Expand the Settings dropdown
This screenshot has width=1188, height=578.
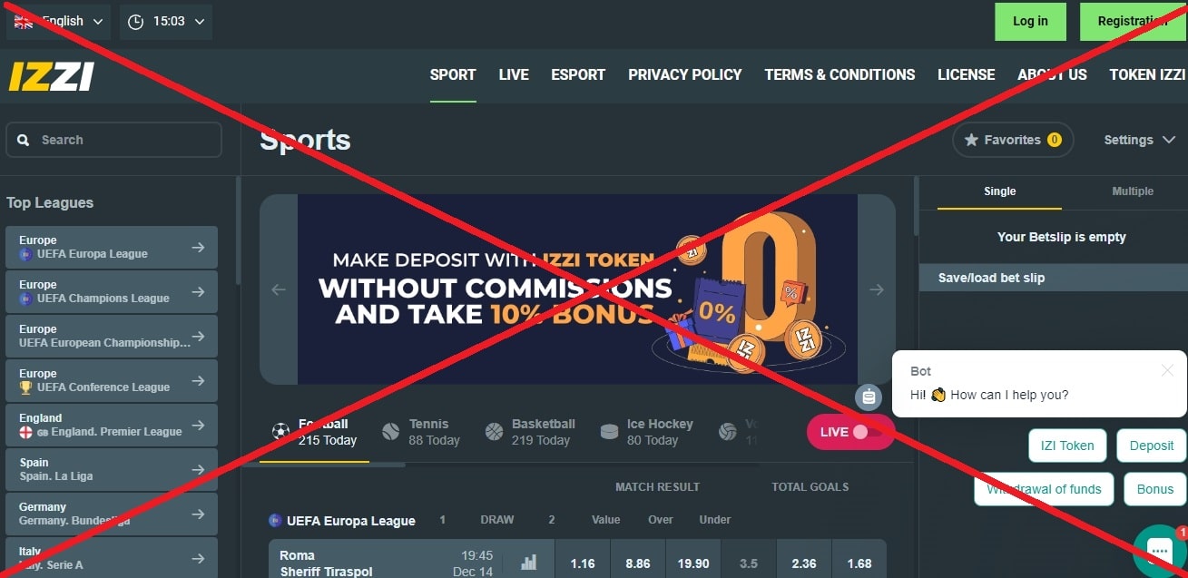tap(1139, 140)
